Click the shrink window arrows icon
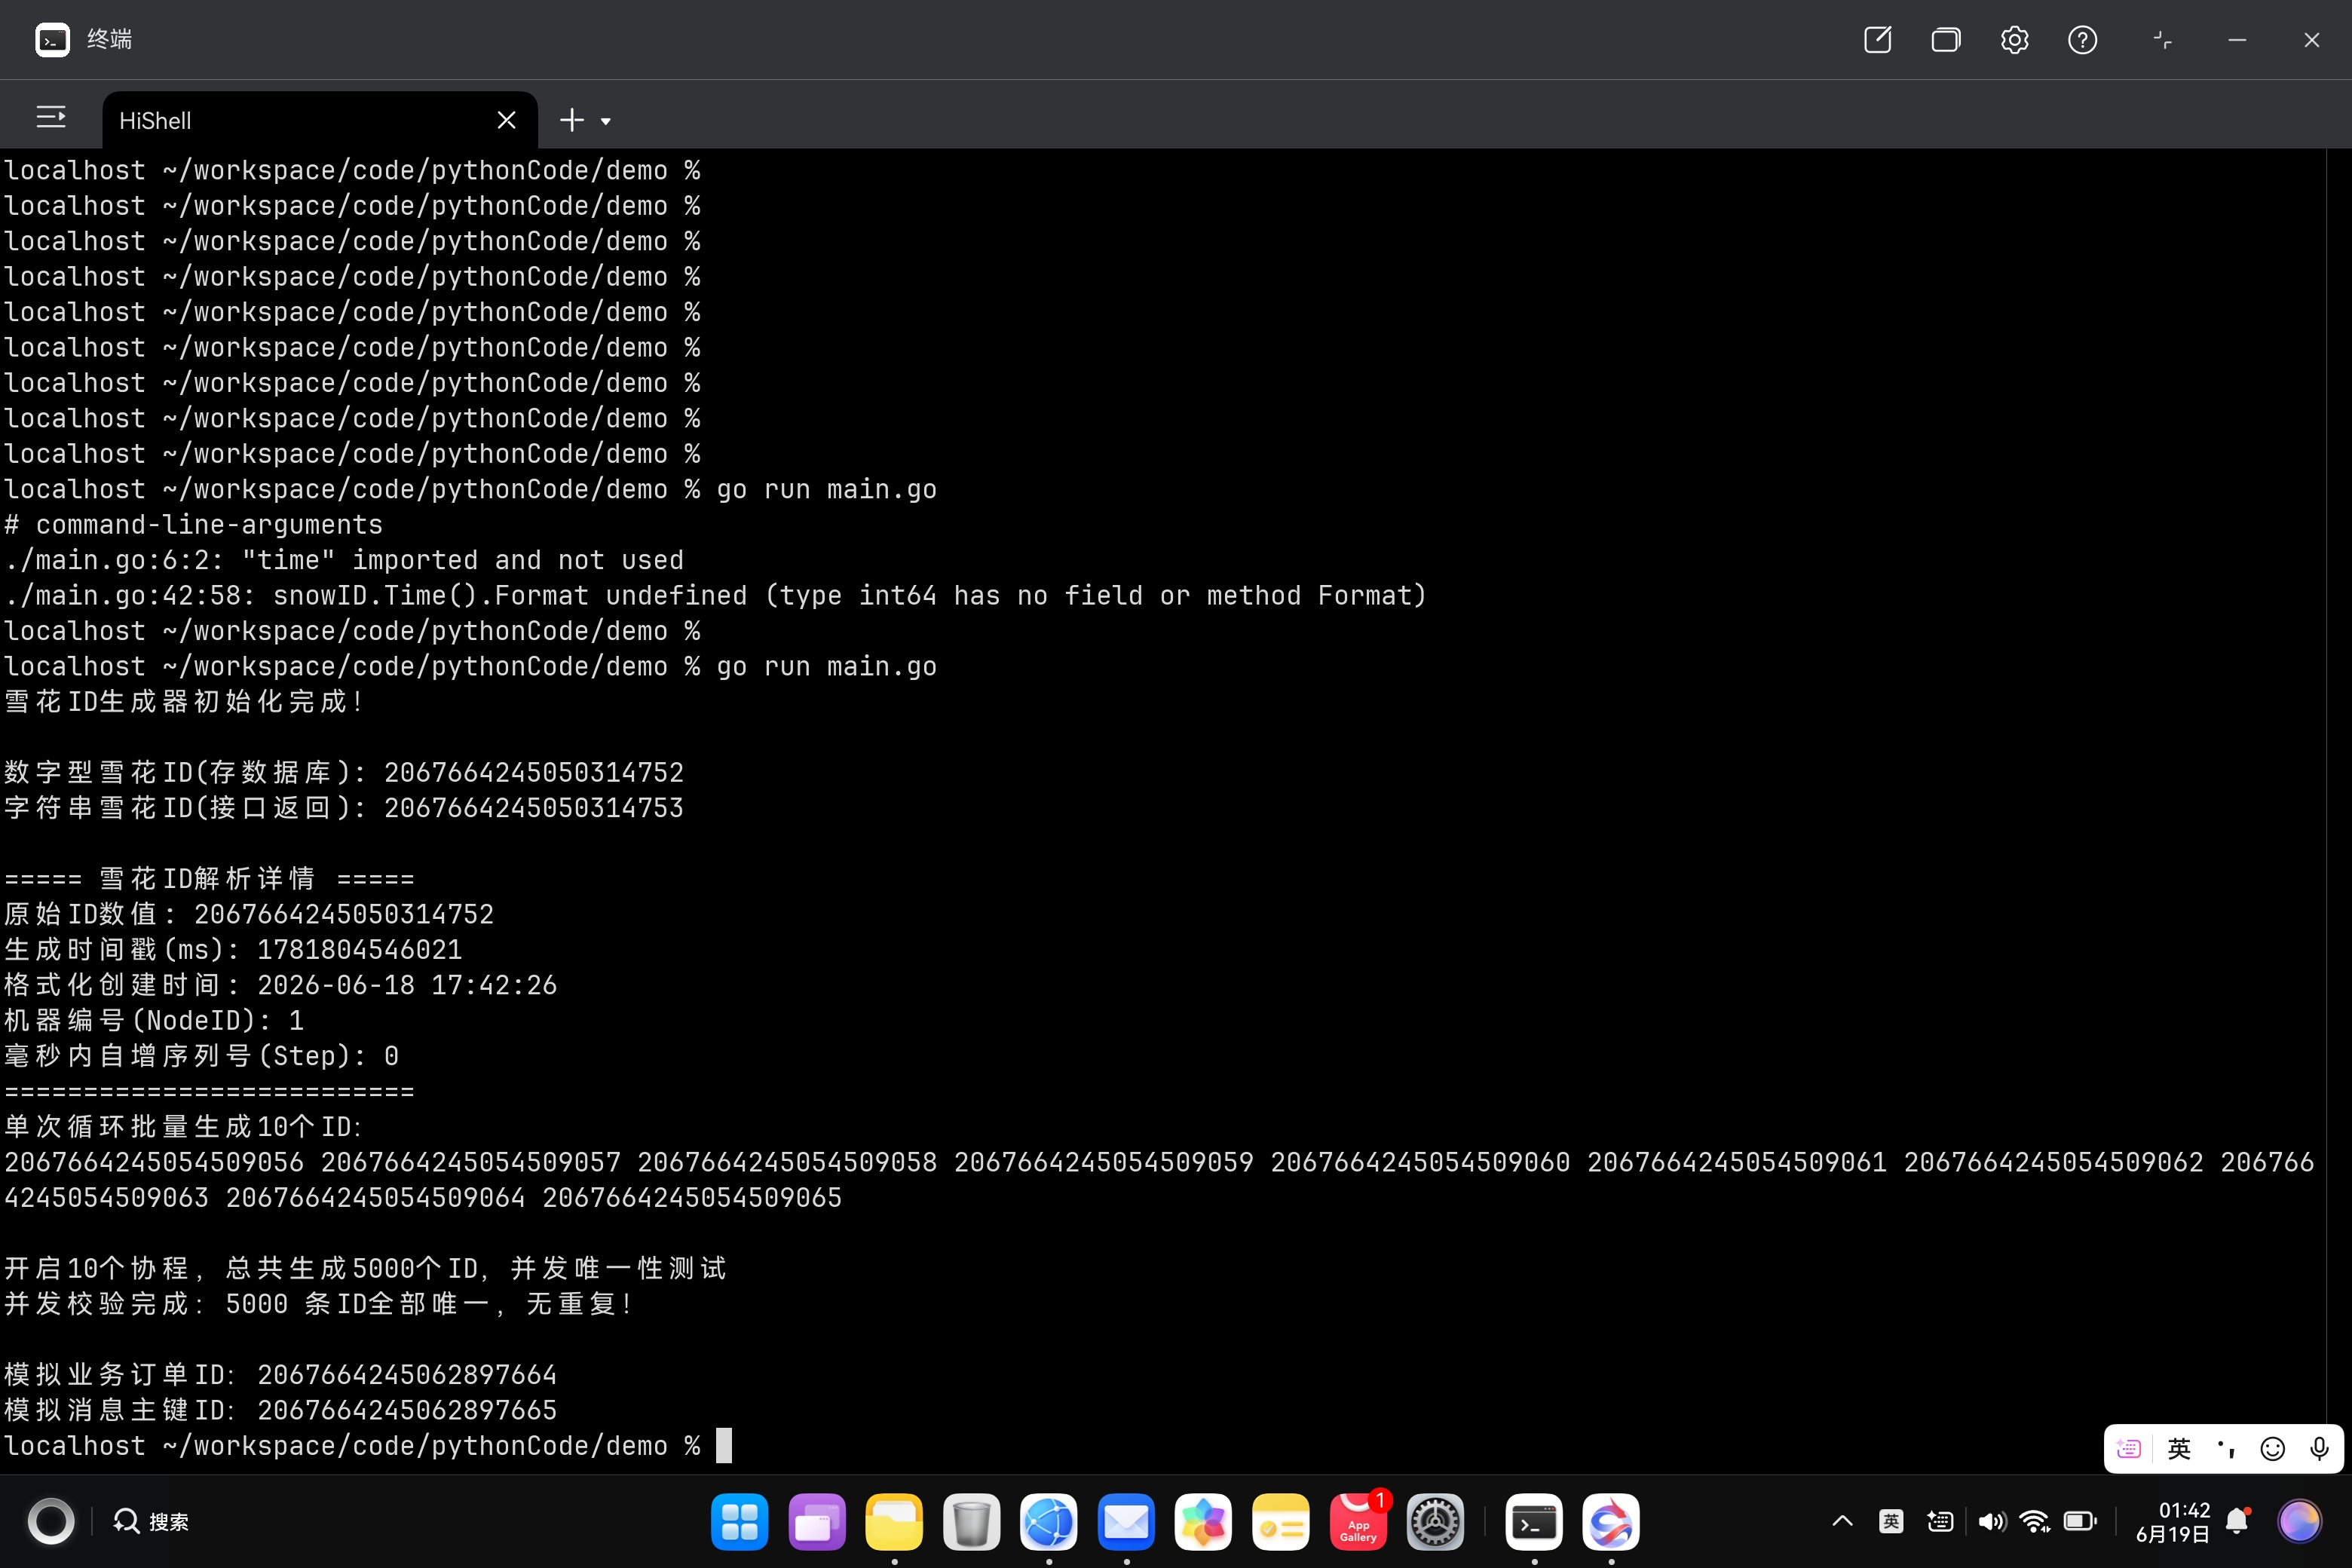 (2162, 40)
